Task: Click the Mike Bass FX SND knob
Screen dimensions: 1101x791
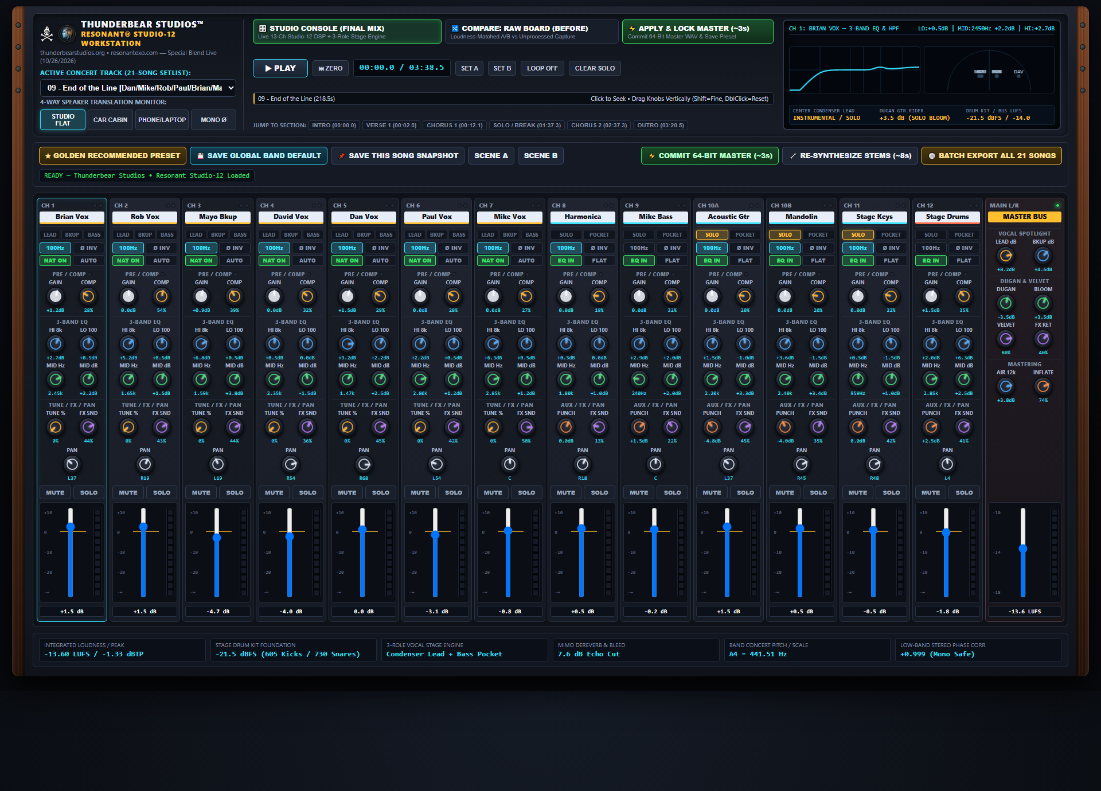Action: click(672, 427)
